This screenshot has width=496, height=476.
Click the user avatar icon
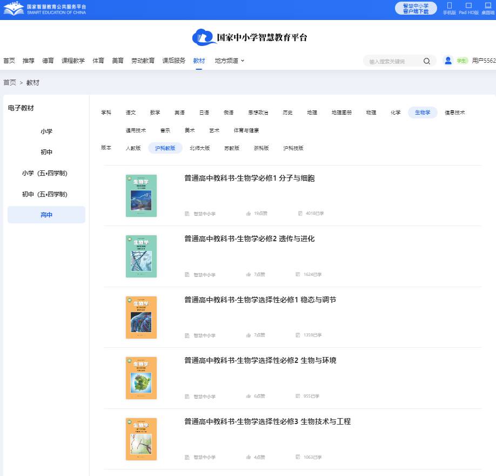tap(448, 61)
